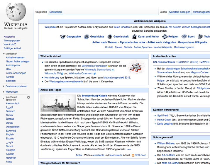Switch language to Français
Screen dimensions: 210x165
click(11, 150)
